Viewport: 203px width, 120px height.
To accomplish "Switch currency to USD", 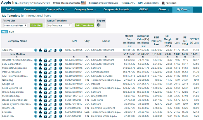I will tap(5, 32).
